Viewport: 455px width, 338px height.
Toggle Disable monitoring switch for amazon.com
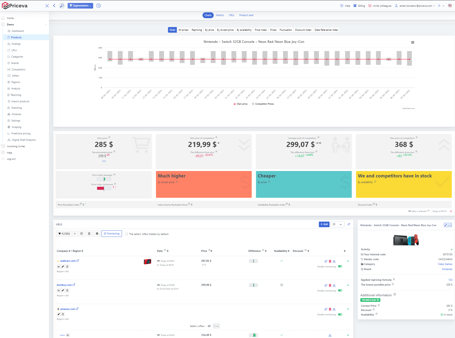[340, 314]
